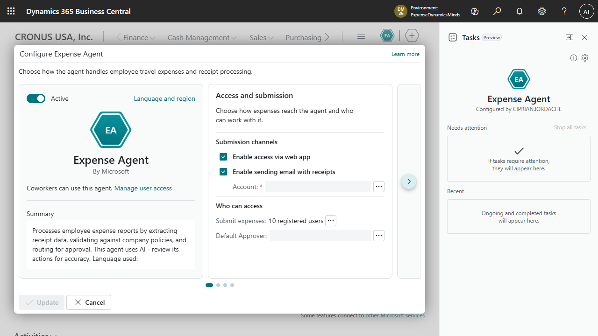Open other Microsoft services link
This screenshot has height=336, width=598.
click(x=395, y=315)
